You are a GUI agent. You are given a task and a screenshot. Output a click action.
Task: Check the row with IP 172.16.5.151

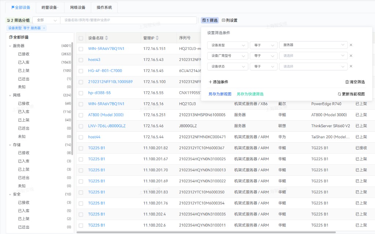tap(81, 49)
